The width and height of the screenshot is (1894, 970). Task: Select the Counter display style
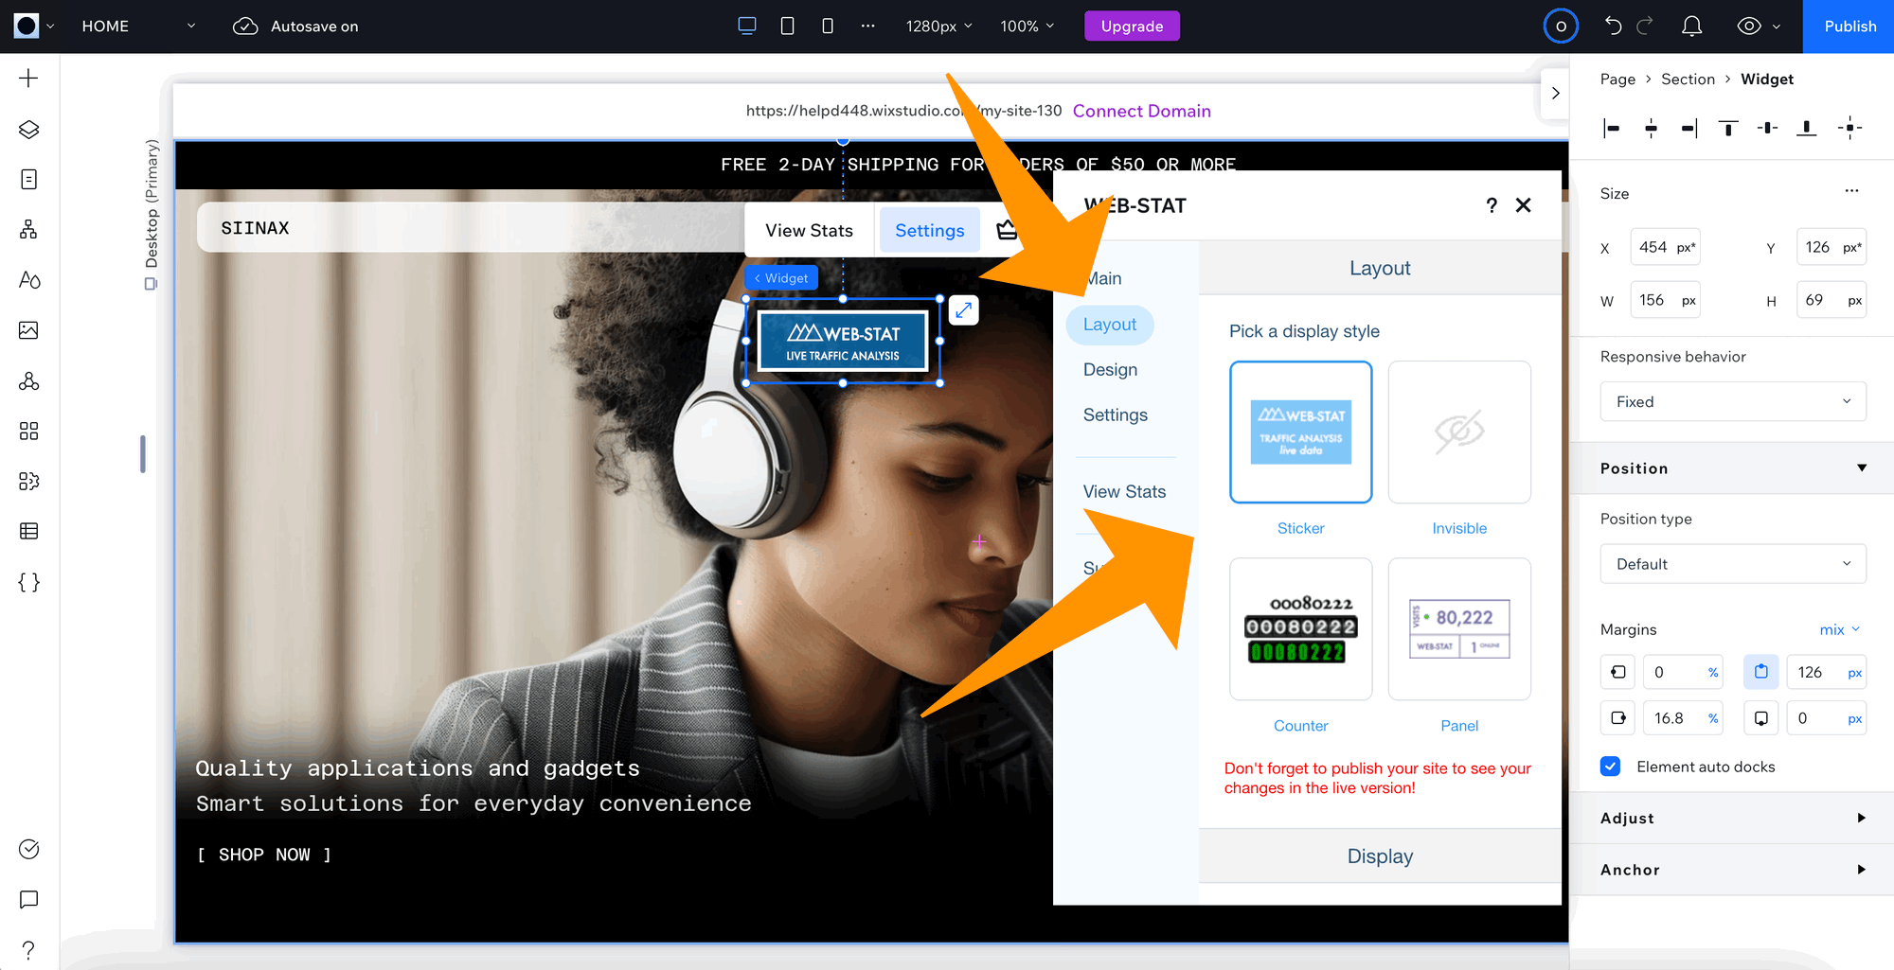[x=1300, y=629]
